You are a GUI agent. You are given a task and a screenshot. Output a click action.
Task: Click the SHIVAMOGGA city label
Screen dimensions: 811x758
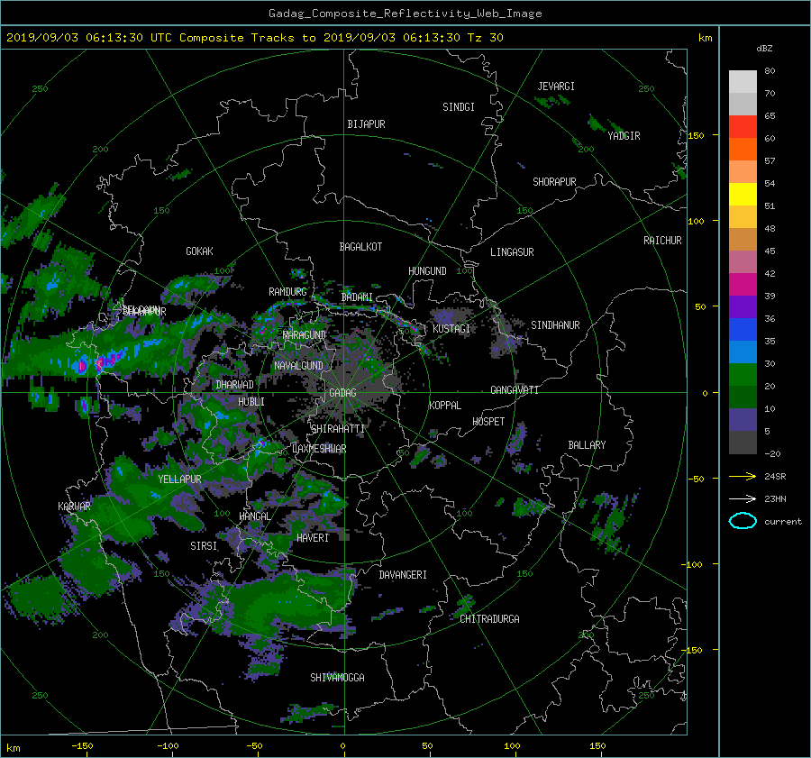337,678
